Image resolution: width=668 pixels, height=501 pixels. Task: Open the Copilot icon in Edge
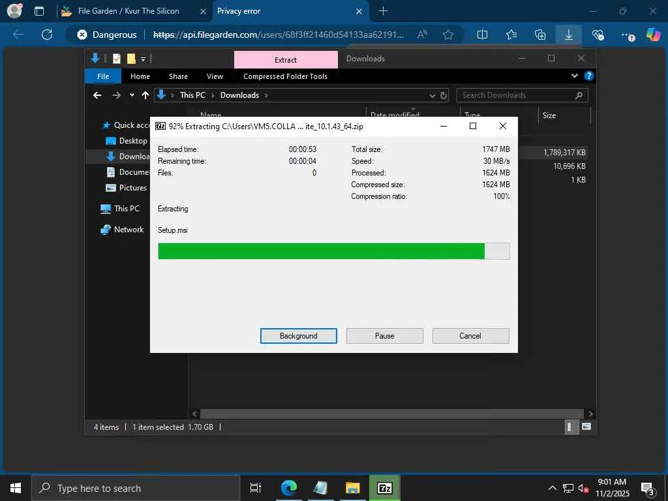tap(653, 35)
